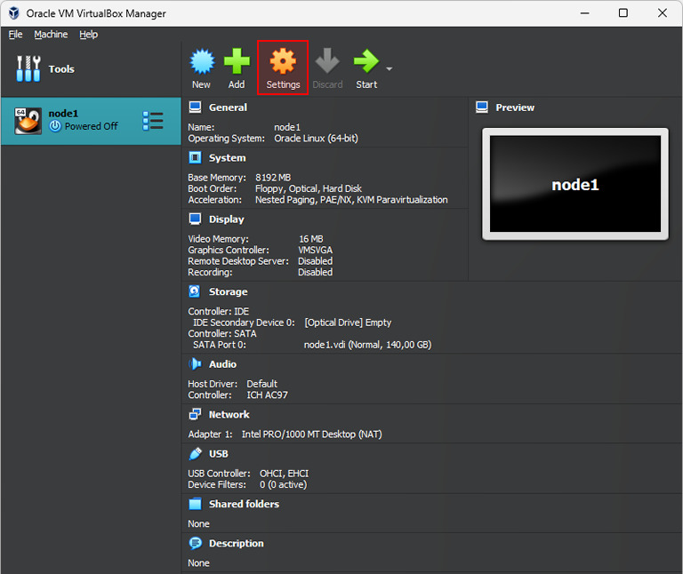The image size is (683, 574).
Task: Open the Shared folders heading link
Action: pos(244,504)
